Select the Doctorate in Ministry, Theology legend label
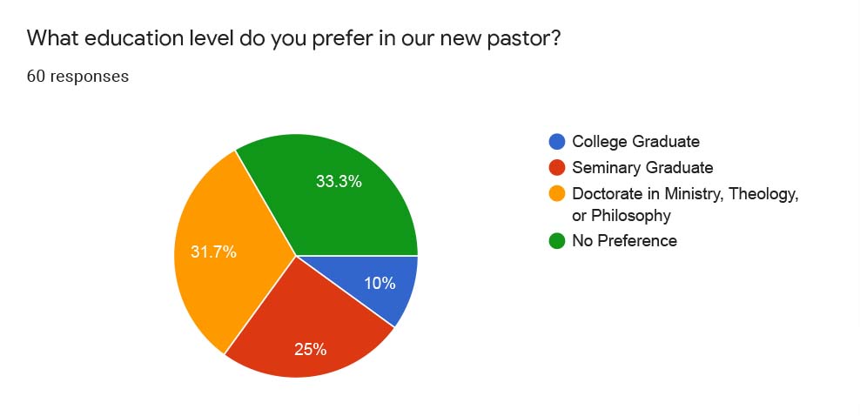 point(684,193)
